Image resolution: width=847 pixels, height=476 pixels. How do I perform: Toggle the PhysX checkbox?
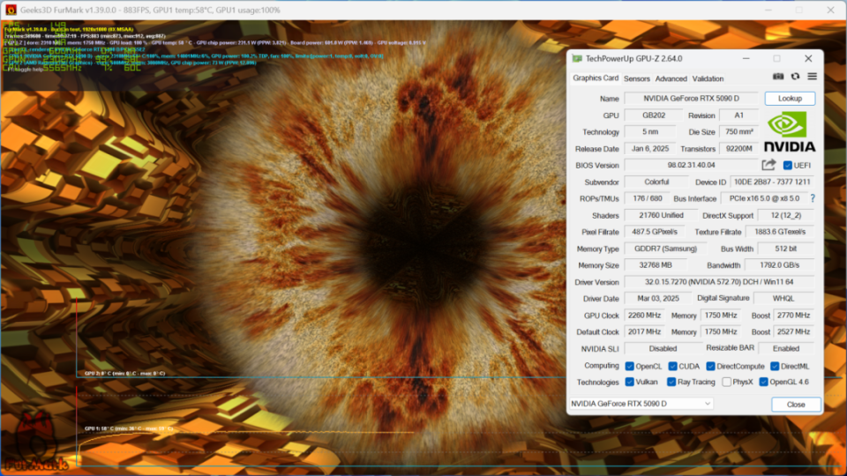pos(726,382)
